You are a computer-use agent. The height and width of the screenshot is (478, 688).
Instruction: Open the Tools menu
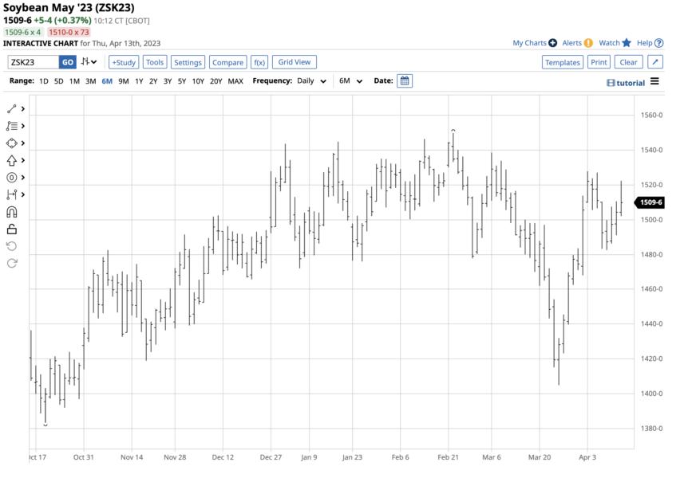(154, 61)
